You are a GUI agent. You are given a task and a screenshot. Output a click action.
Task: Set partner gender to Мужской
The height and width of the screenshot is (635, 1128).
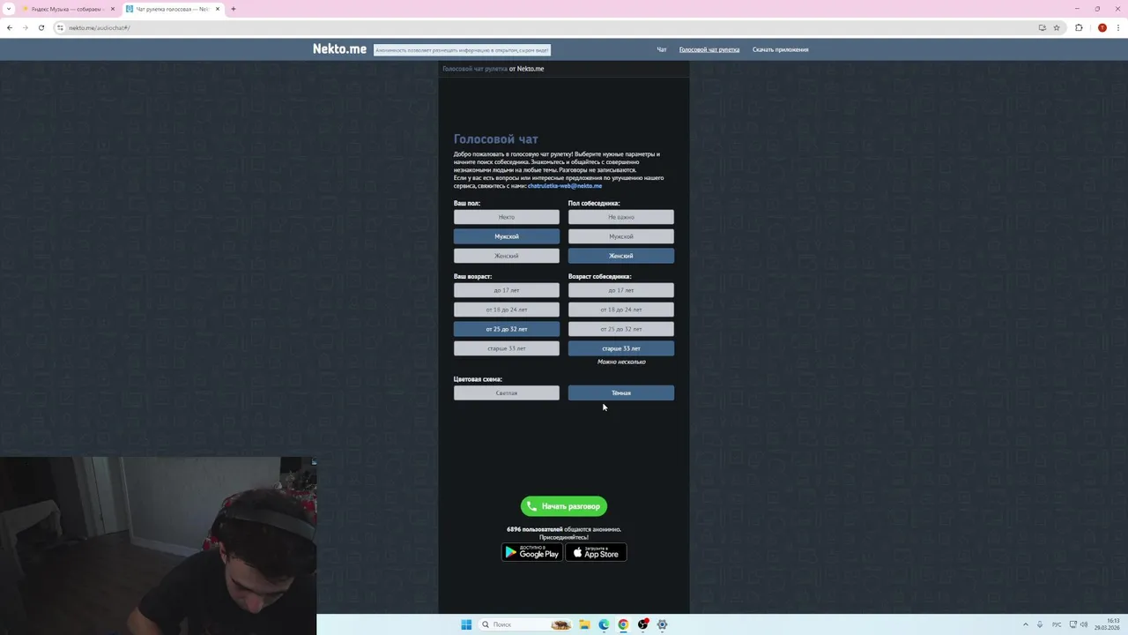(x=621, y=236)
